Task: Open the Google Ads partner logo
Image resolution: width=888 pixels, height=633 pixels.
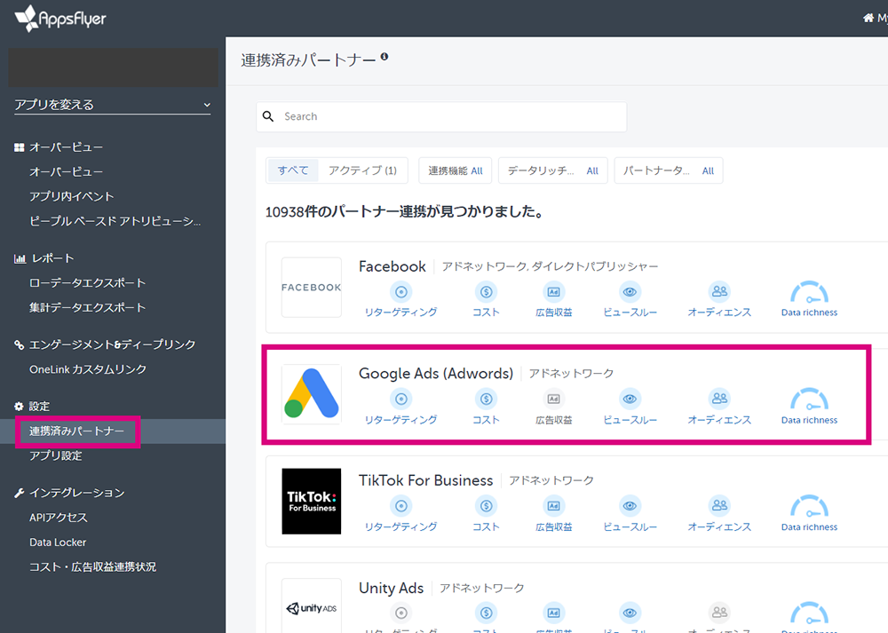Action: pos(312,394)
